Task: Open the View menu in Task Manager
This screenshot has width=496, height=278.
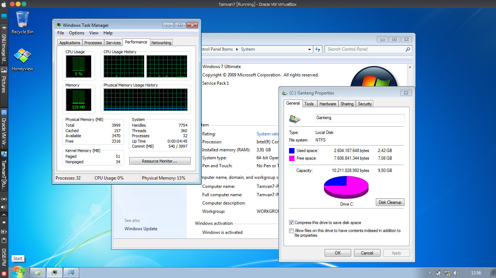Action: click(94, 33)
